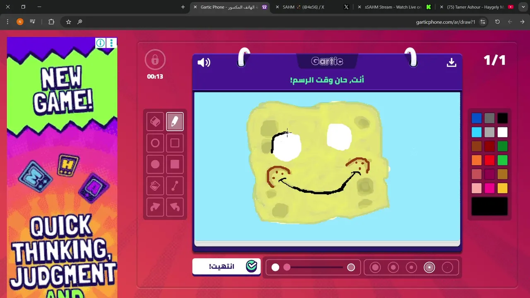This screenshot has width=530, height=298.
Task: Pick the black swatch in top row
Action: click(502, 118)
